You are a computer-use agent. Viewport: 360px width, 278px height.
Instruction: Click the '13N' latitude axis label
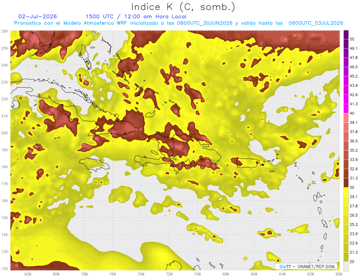coord(4,252)
